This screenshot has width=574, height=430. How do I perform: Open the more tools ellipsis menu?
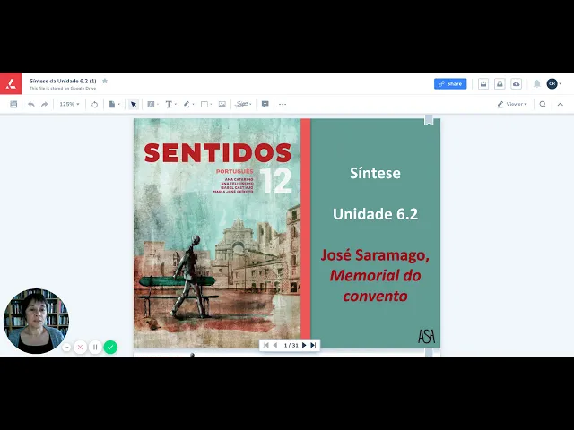pos(283,105)
